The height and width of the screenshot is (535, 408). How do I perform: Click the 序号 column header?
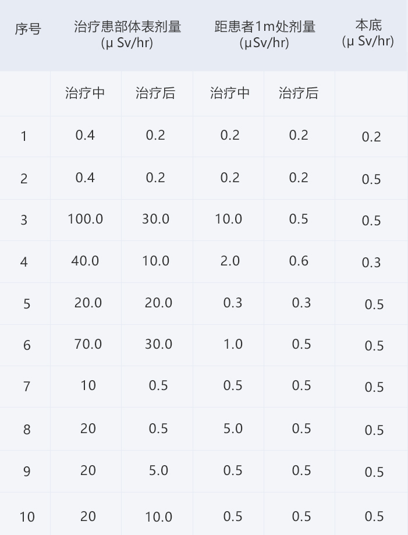(28, 29)
